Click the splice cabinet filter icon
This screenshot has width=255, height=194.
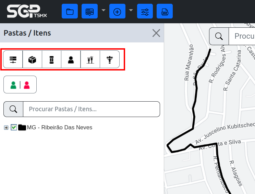(51, 60)
